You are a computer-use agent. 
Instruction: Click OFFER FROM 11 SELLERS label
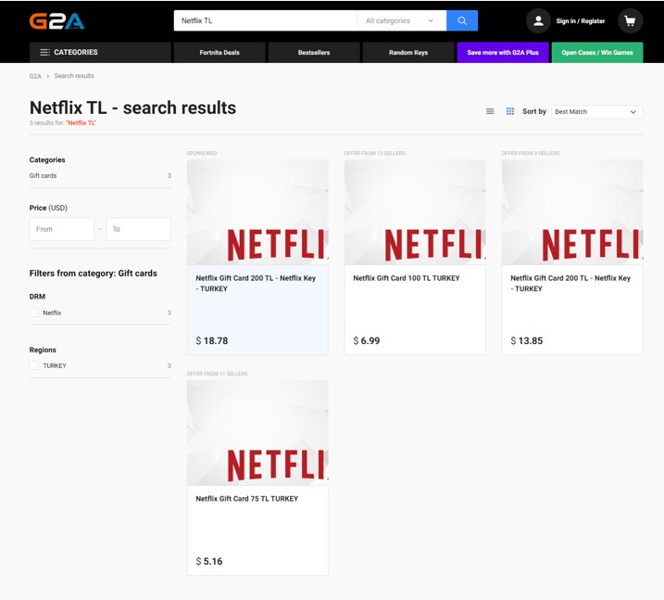click(x=218, y=374)
